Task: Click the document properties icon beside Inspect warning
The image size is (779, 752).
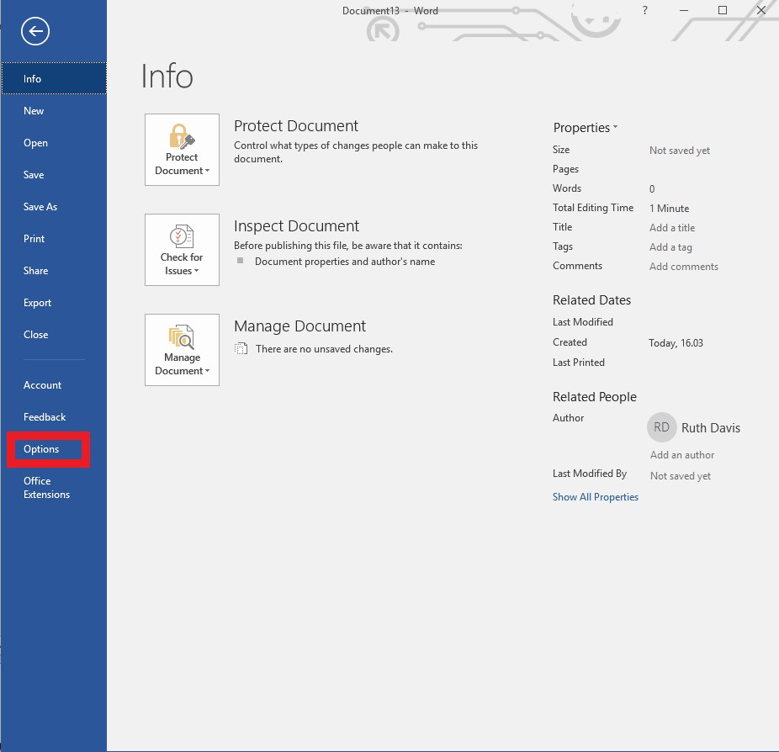Action: tap(240, 261)
